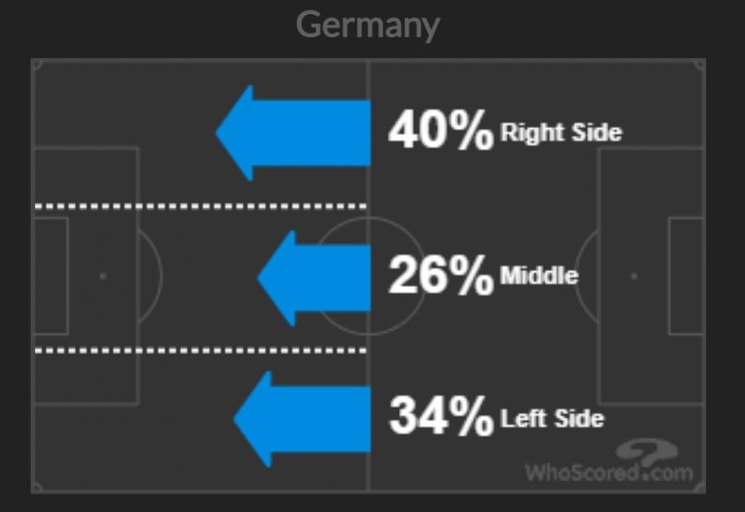Click the left penalty spot on the pitch
The width and height of the screenshot is (745, 512).
pyautogui.click(x=103, y=275)
